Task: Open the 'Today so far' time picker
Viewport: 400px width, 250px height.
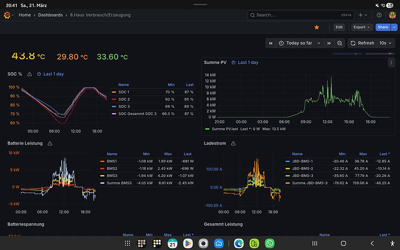Action: (x=299, y=43)
